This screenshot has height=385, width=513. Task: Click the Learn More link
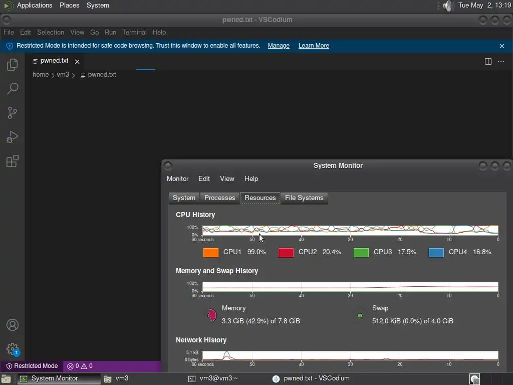point(314,46)
